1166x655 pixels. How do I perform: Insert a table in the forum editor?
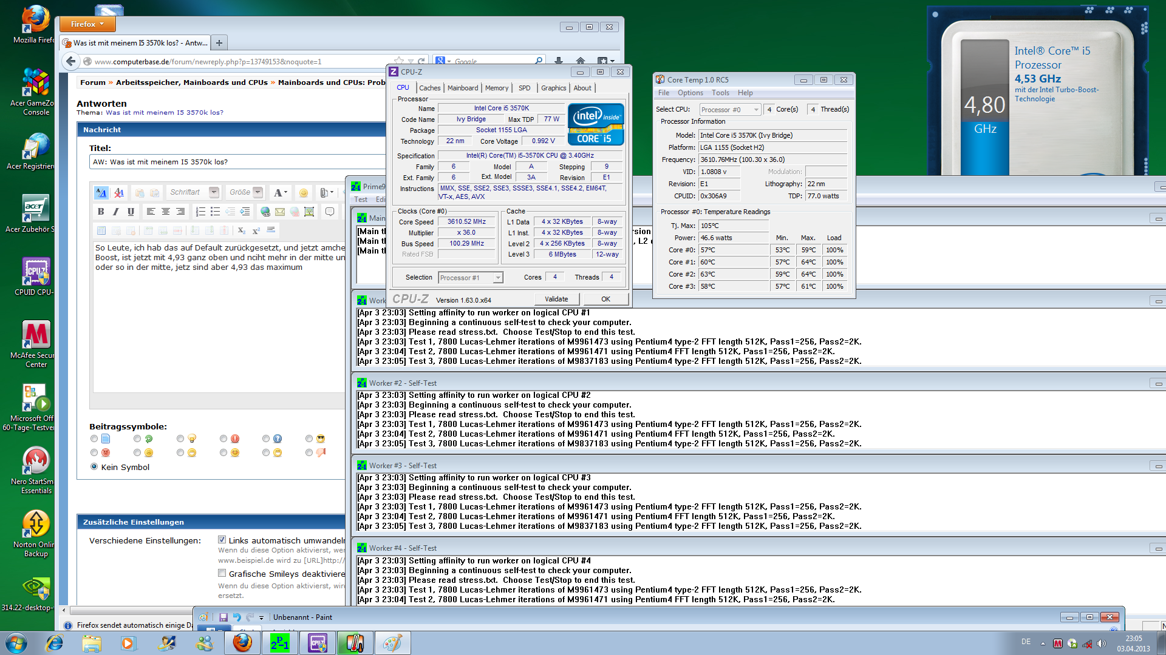101,230
